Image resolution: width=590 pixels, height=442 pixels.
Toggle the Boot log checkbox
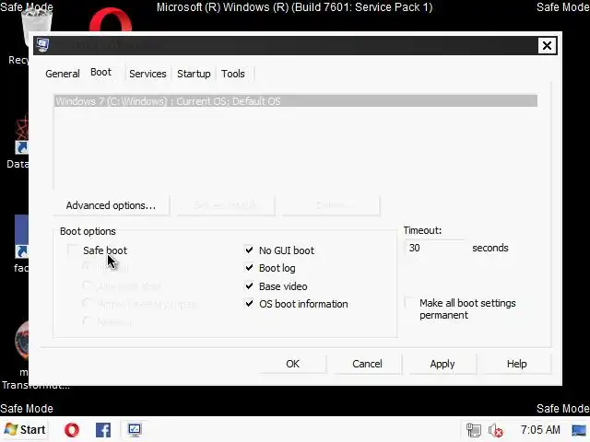[249, 268]
